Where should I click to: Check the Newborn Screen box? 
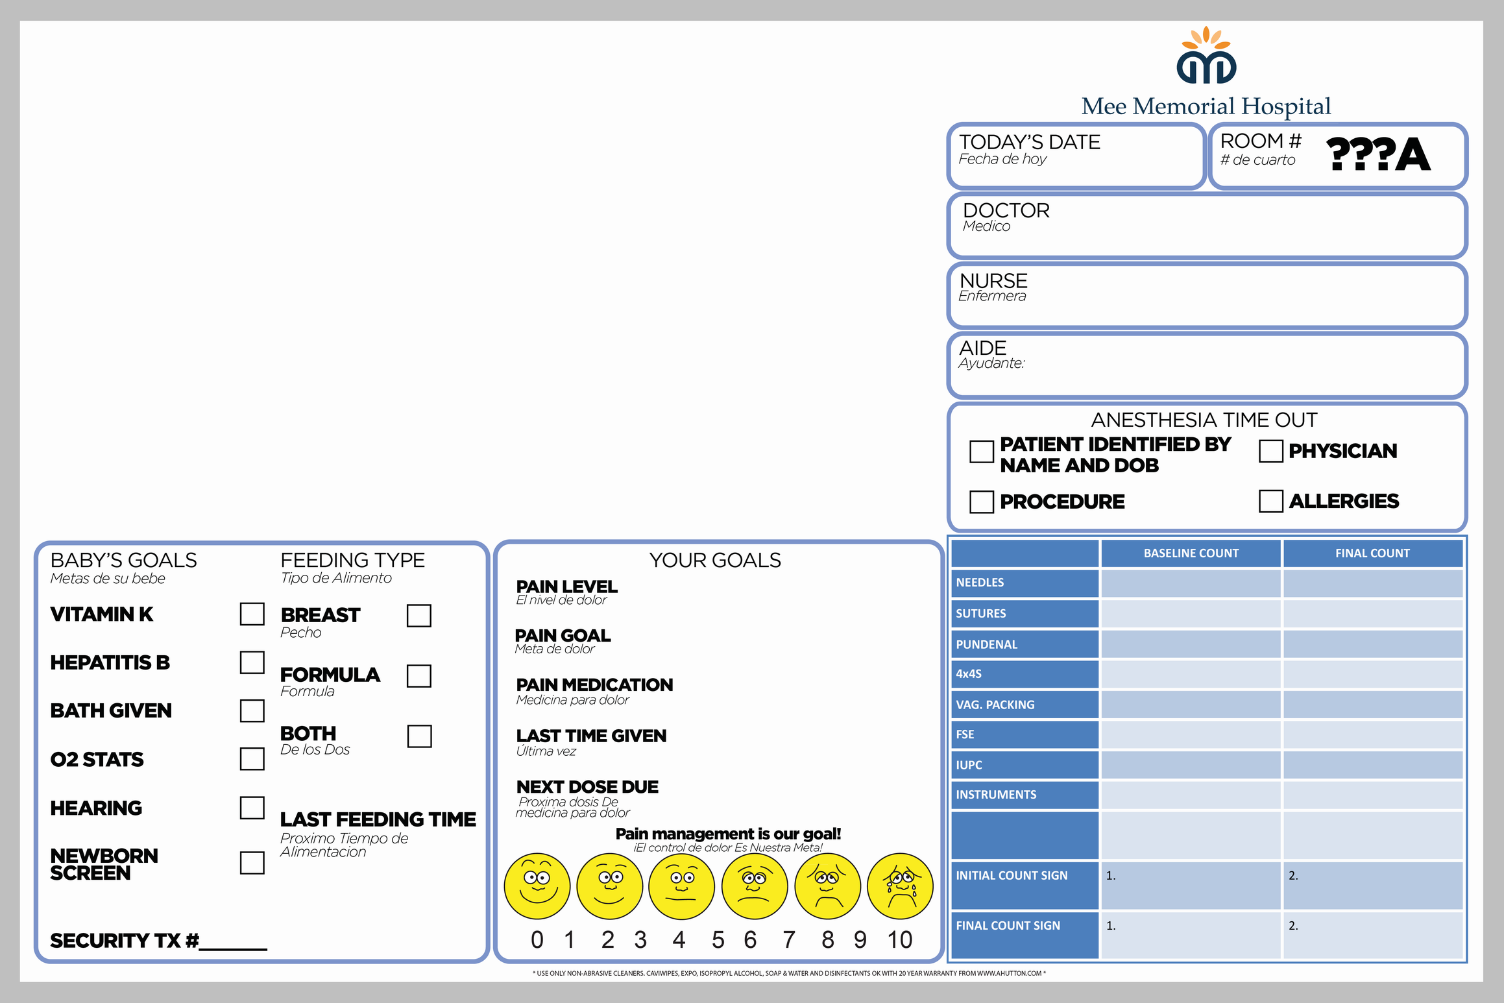[x=252, y=863]
